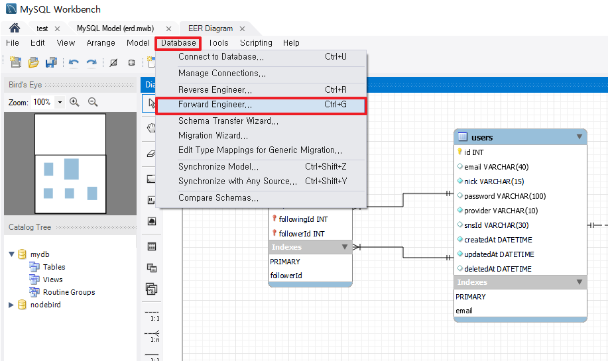Select the pointer selection tool
Image resolution: width=608 pixels, height=361 pixels.
pos(151,103)
